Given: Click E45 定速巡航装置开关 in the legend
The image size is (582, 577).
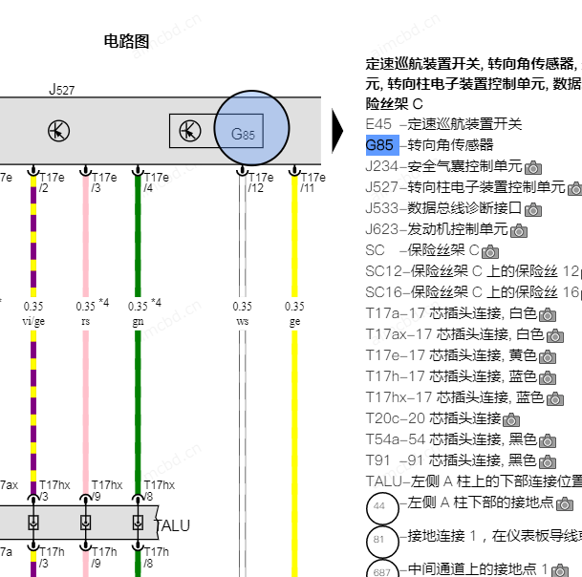Looking at the screenshot, I should point(443,124).
